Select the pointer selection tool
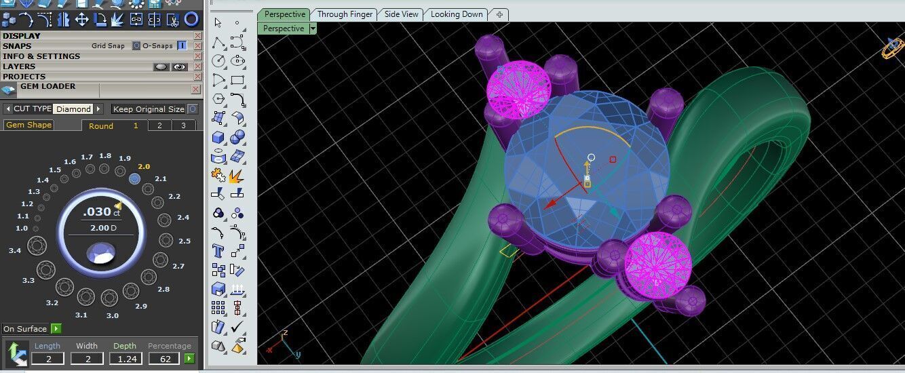This screenshot has height=373, width=905. coord(218,22)
